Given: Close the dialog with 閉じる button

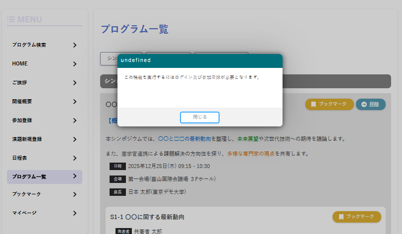Looking at the screenshot, I should pos(199,117).
